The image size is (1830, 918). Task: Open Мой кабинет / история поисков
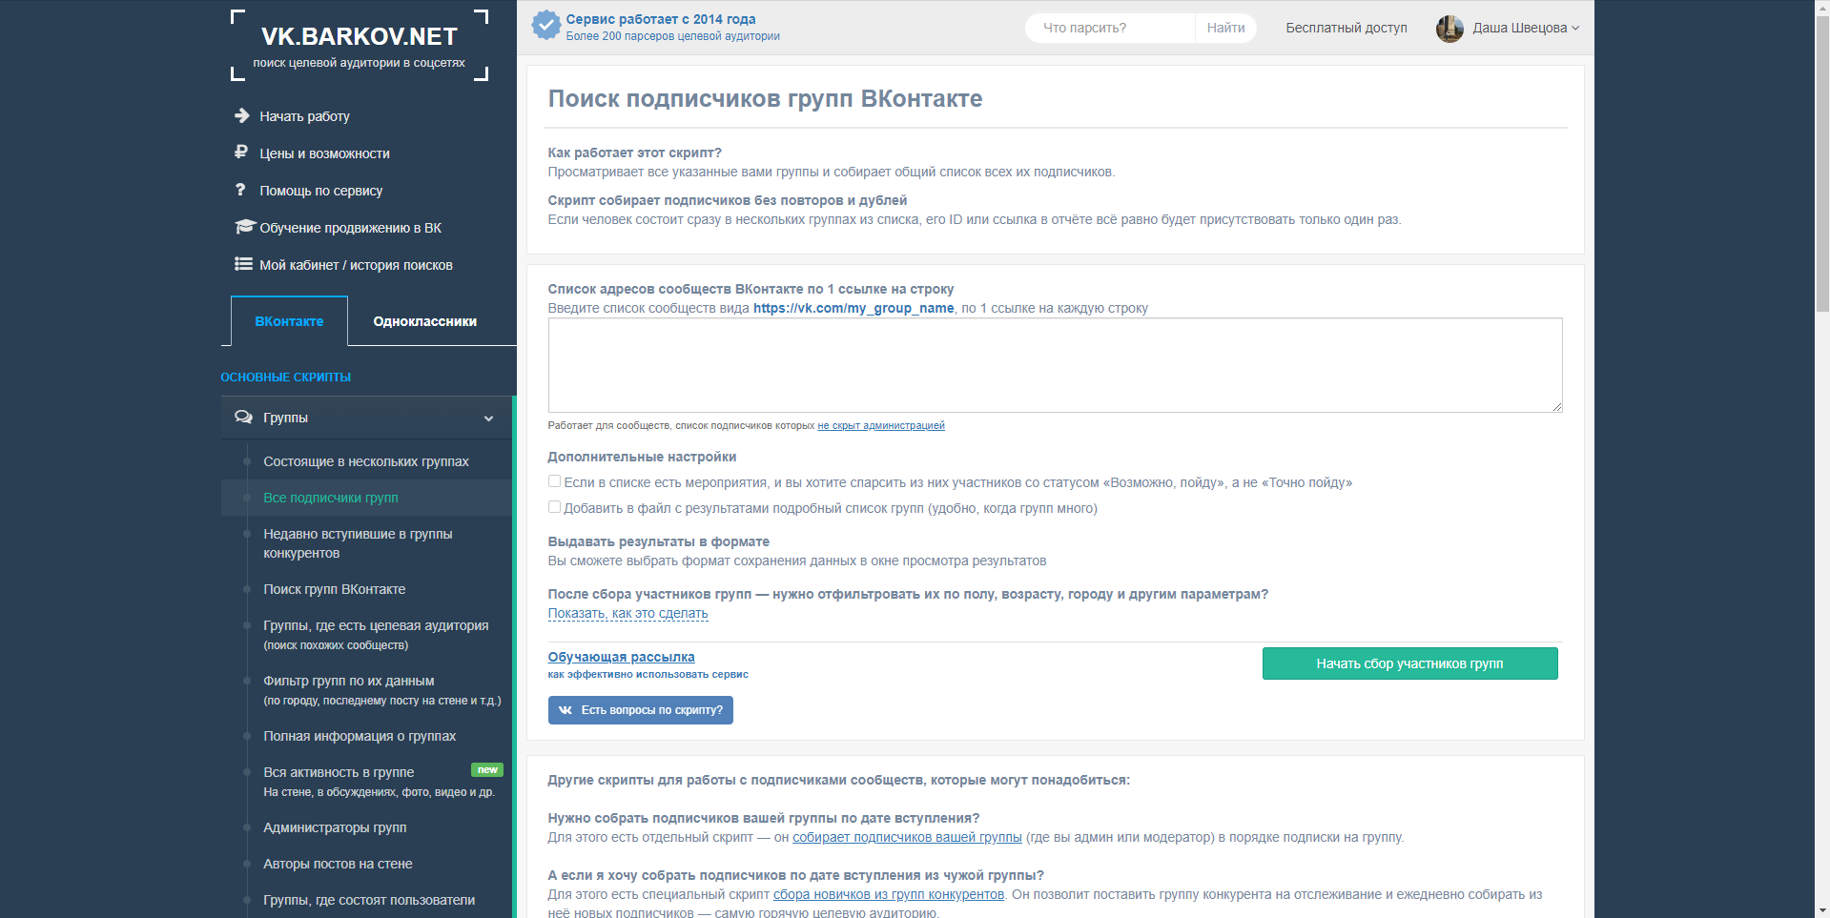click(x=356, y=265)
